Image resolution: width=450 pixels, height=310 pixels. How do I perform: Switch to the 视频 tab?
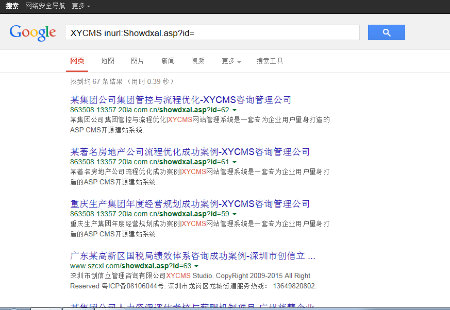(198, 61)
